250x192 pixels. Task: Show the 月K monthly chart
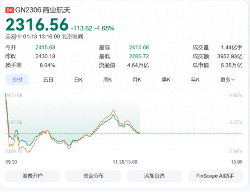coord(137,80)
